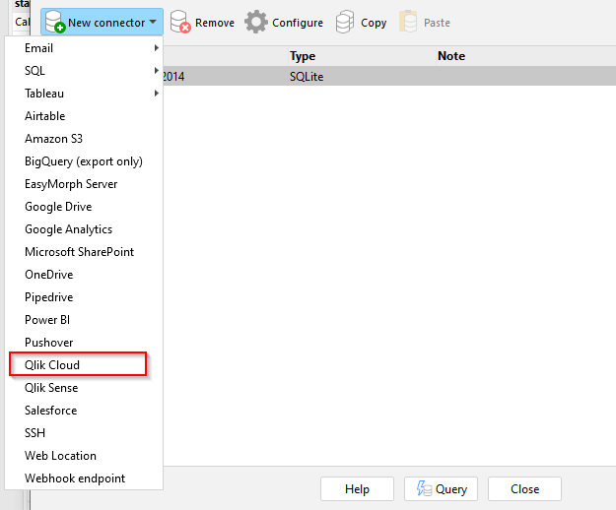Click the New connector database icon
This screenshot has width=616, height=510.
point(54,22)
